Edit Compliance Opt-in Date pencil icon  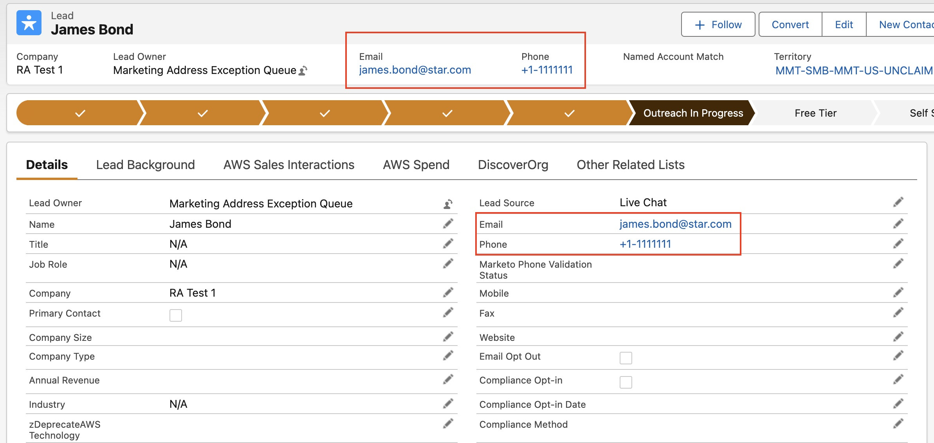coord(898,403)
